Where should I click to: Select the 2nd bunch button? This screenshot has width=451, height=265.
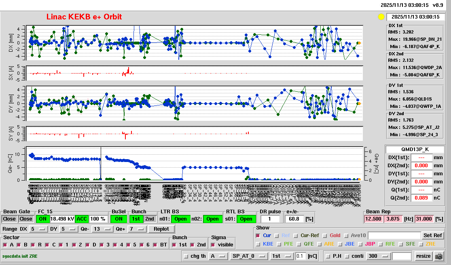tap(150, 219)
